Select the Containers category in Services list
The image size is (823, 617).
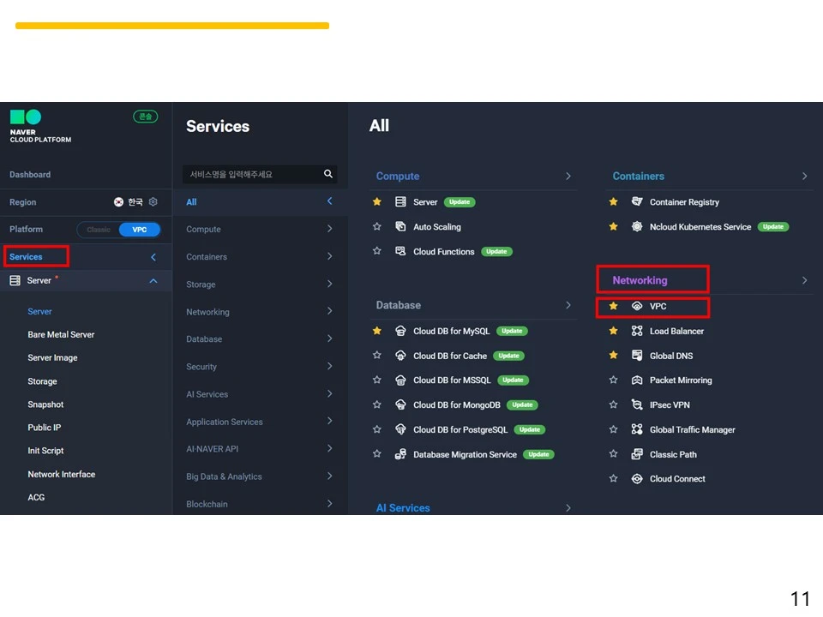(260, 256)
